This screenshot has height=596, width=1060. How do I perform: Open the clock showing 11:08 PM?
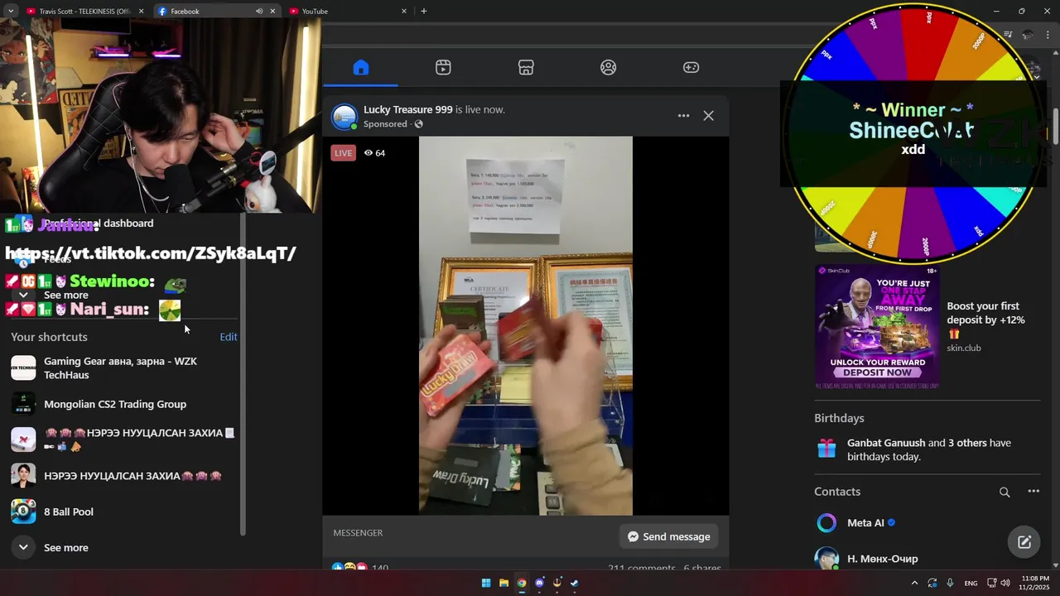(x=1035, y=583)
